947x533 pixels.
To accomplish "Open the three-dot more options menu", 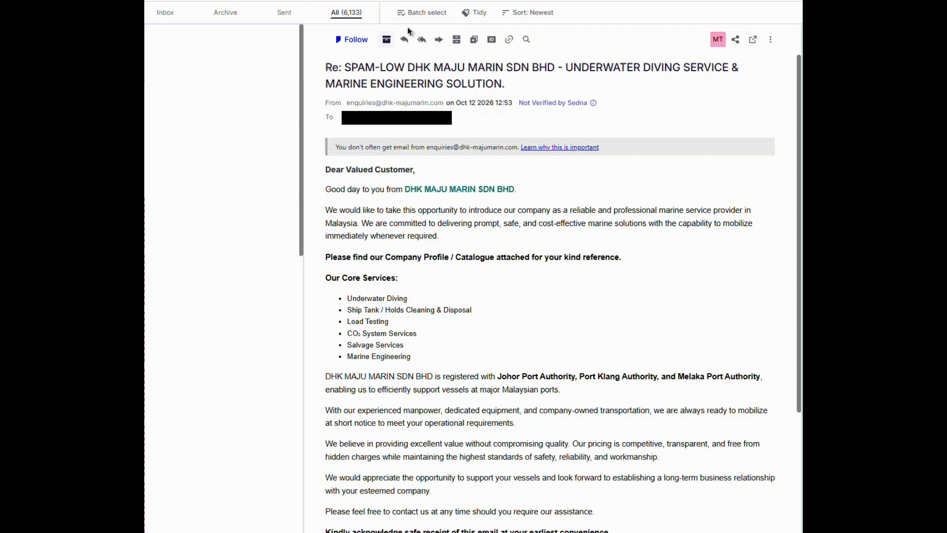I will (770, 39).
